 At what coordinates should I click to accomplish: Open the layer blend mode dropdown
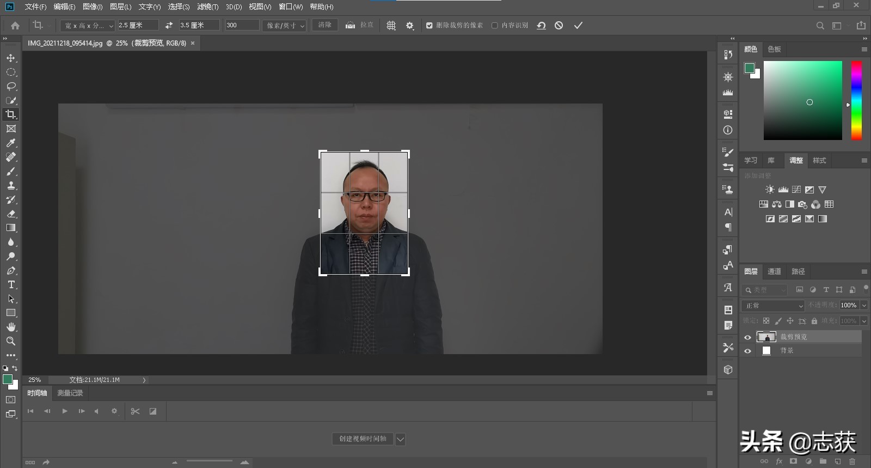click(x=772, y=306)
